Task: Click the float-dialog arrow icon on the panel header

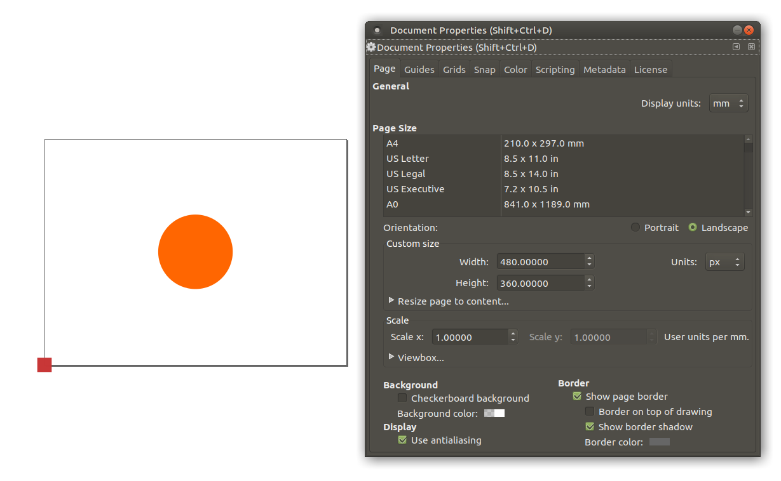Action: (735, 47)
